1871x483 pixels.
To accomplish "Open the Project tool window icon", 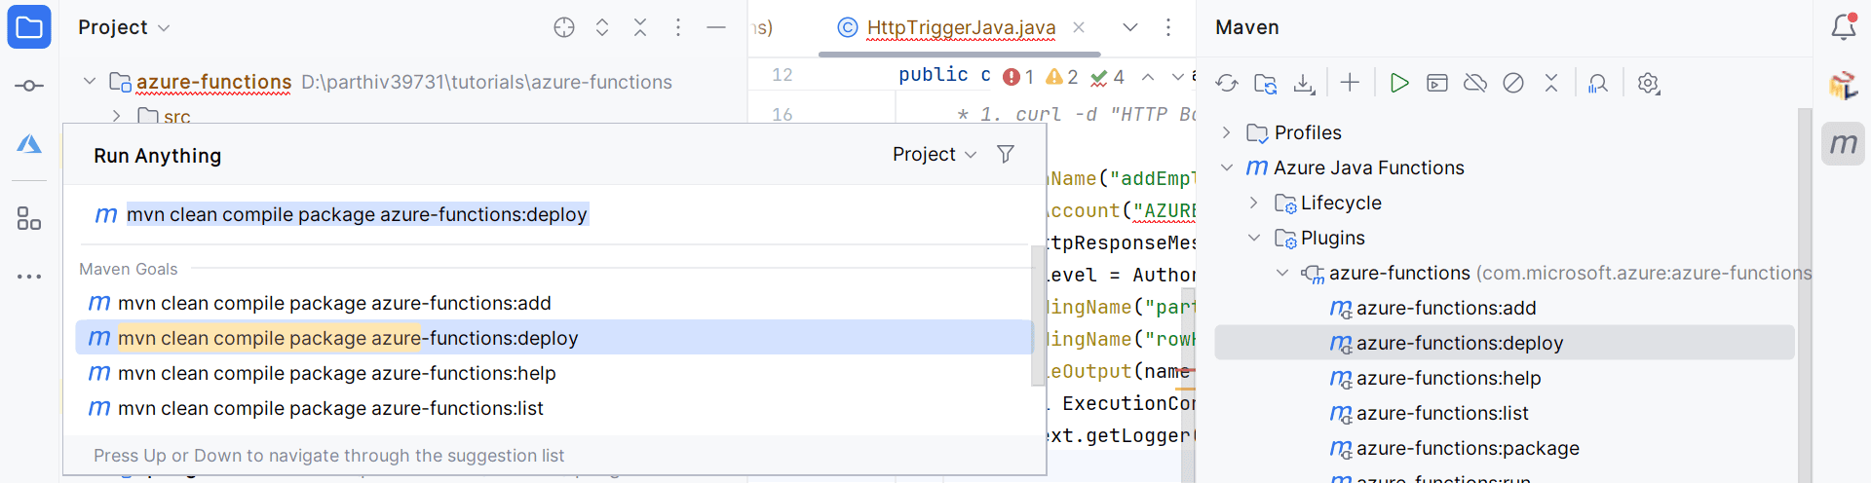I will pos(29,27).
